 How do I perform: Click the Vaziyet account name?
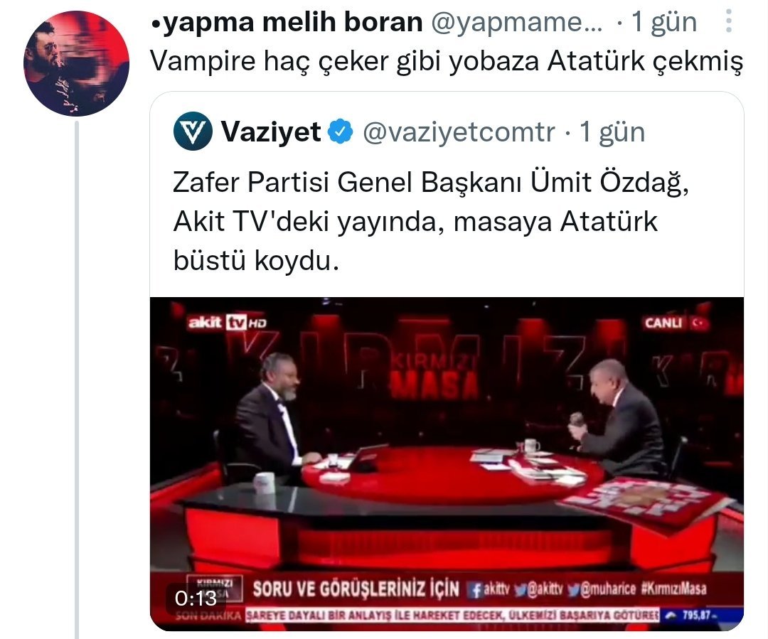tap(272, 131)
